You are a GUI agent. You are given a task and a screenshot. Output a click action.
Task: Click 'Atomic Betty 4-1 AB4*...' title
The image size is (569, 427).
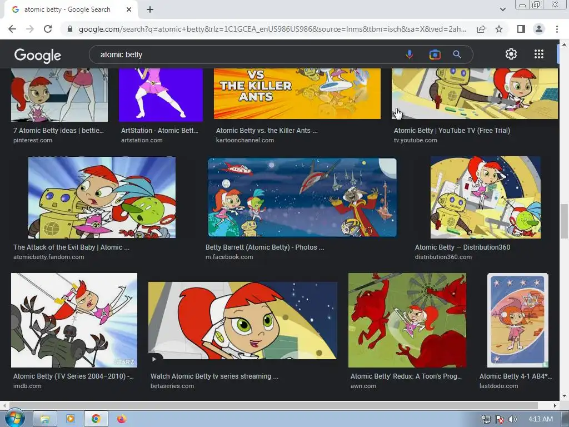pyautogui.click(x=515, y=376)
